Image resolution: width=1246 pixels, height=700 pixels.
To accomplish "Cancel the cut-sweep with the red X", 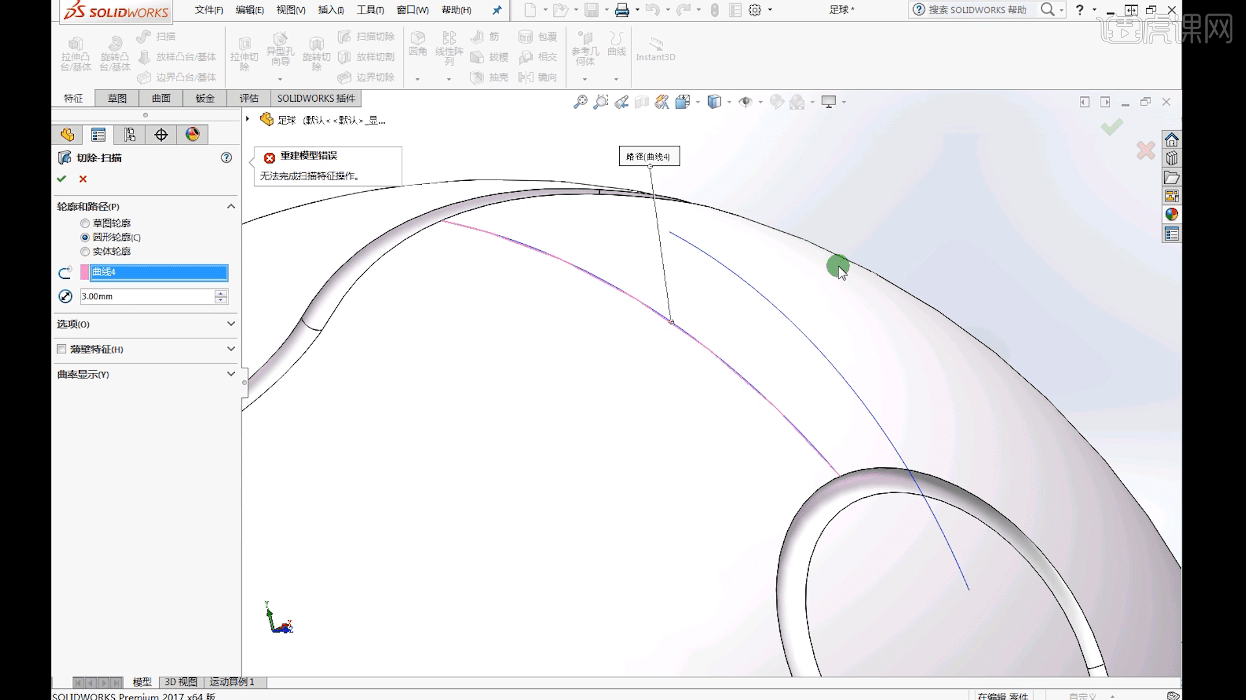I will pyautogui.click(x=82, y=179).
